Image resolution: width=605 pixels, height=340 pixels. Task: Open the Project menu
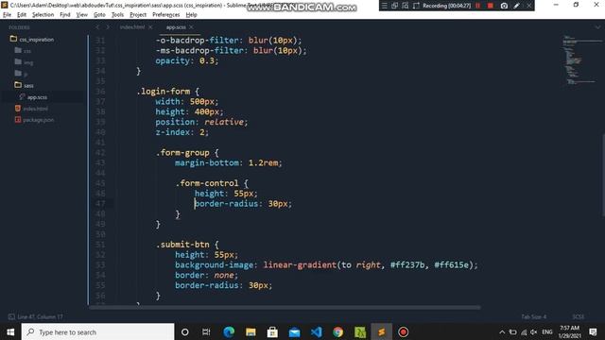[x=138, y=15]
